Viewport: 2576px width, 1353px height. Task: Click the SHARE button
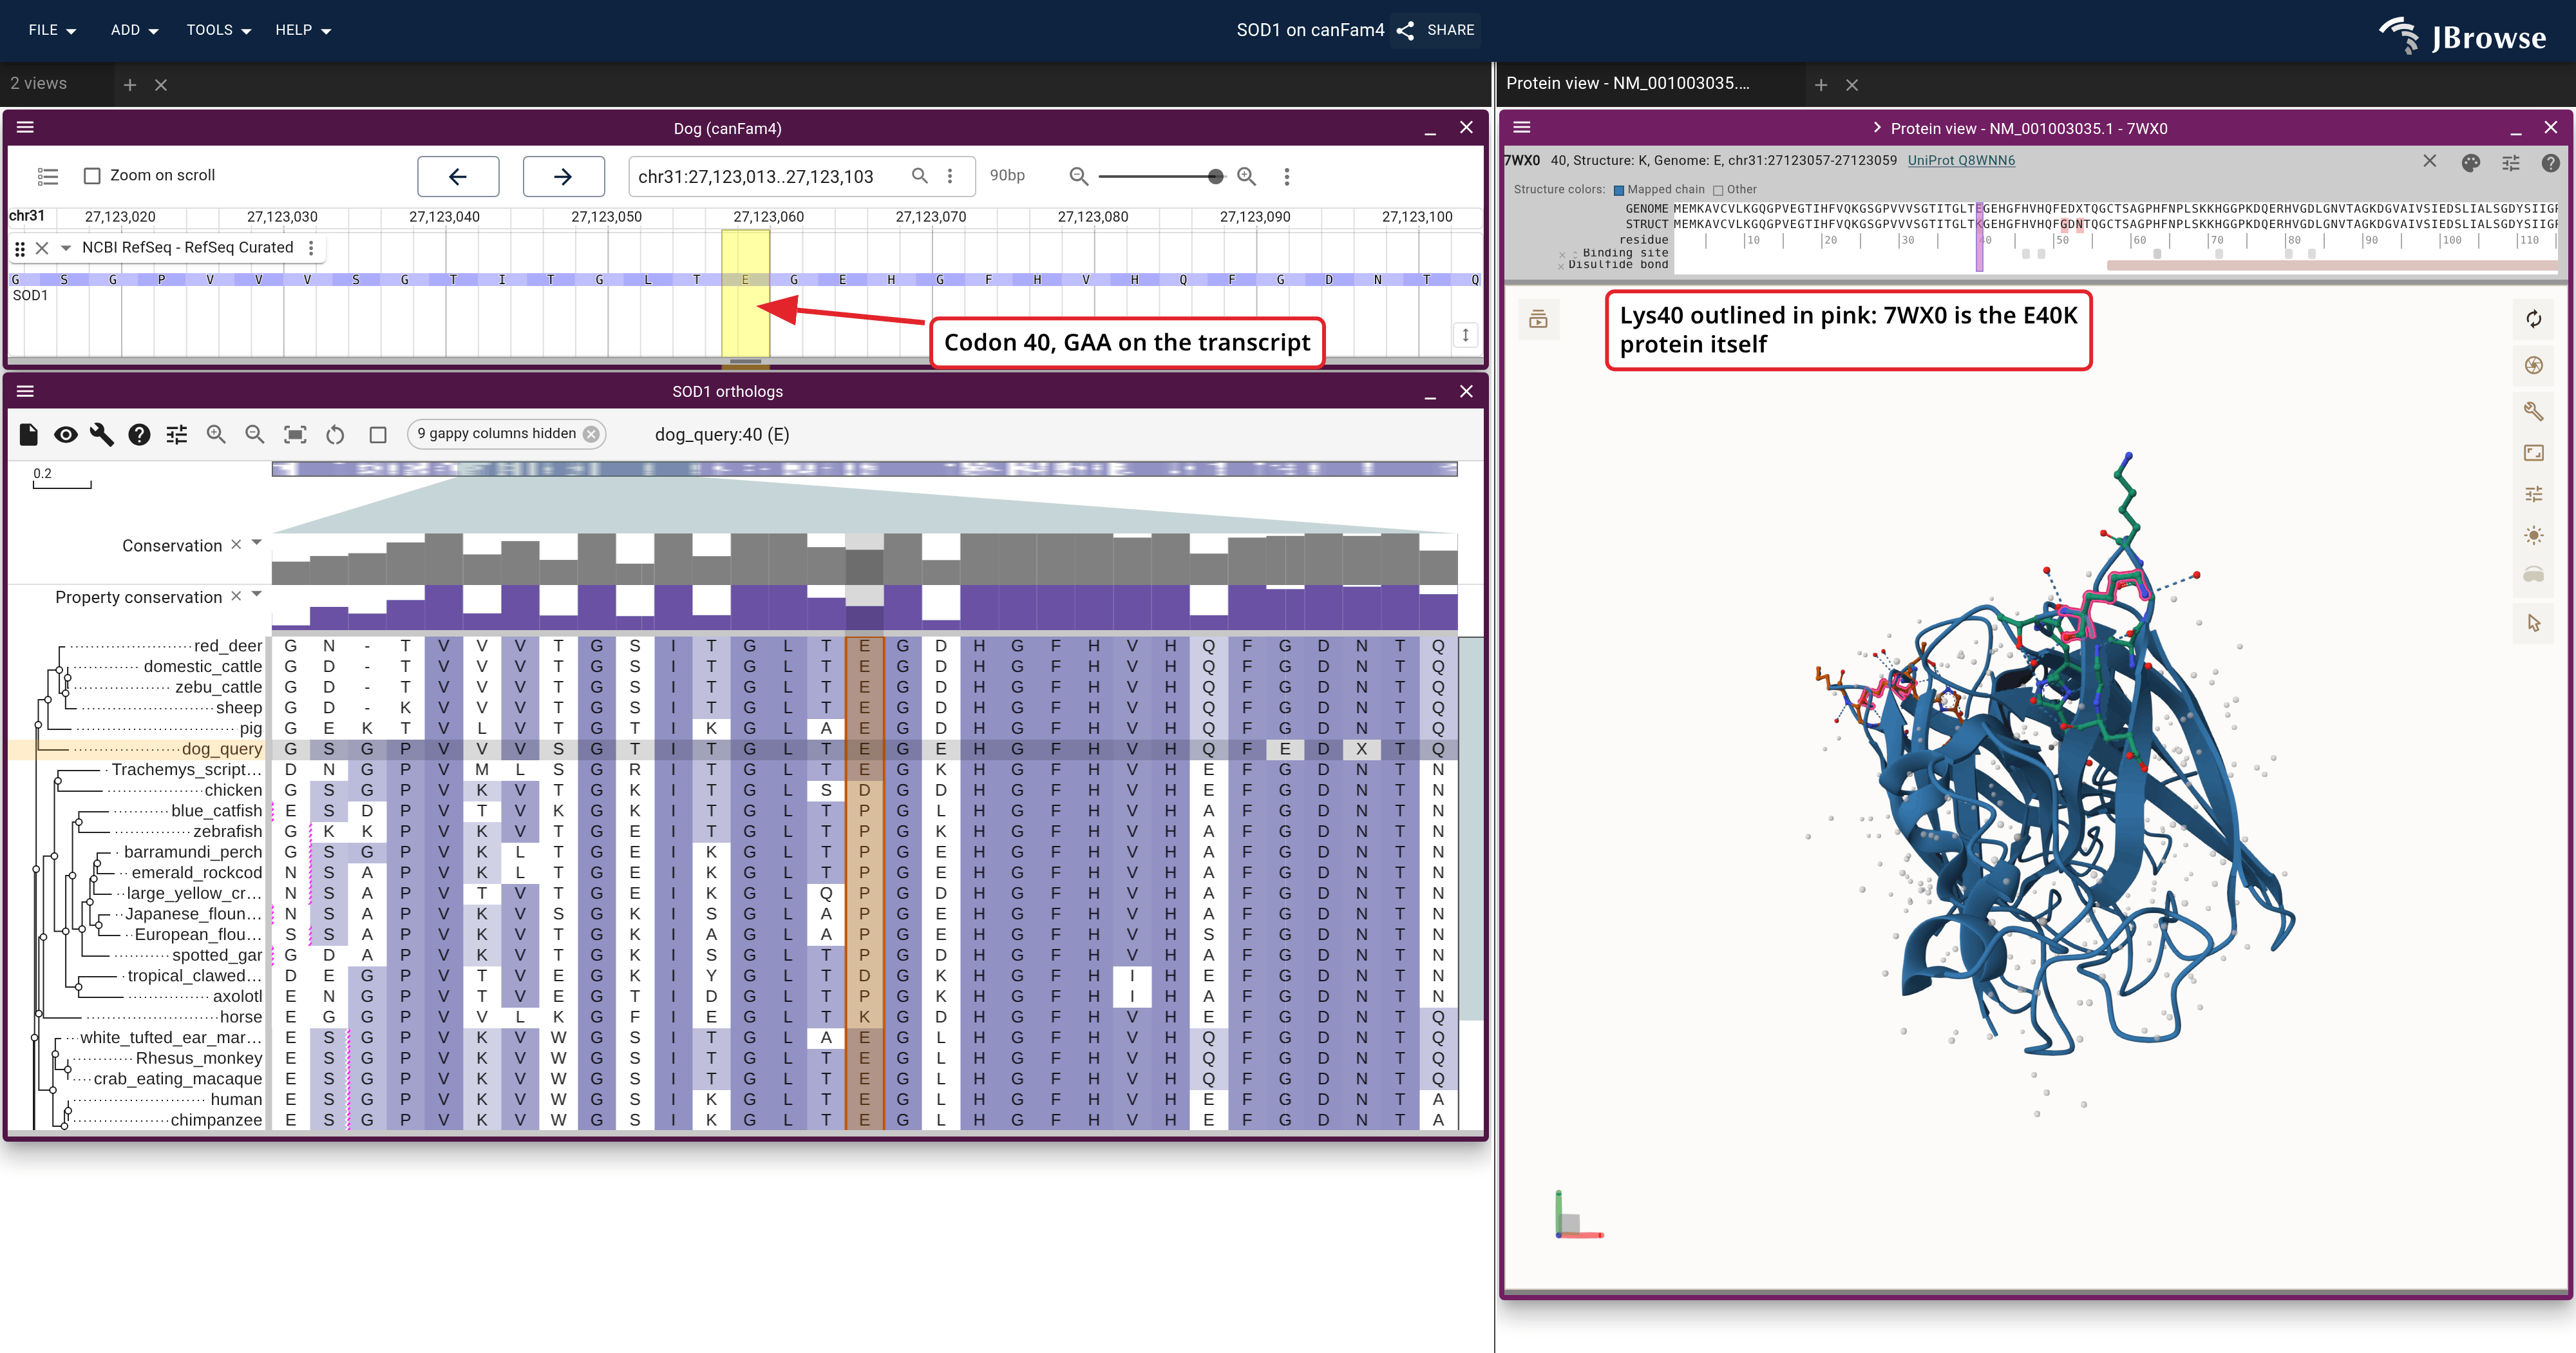coord(1436,30)
